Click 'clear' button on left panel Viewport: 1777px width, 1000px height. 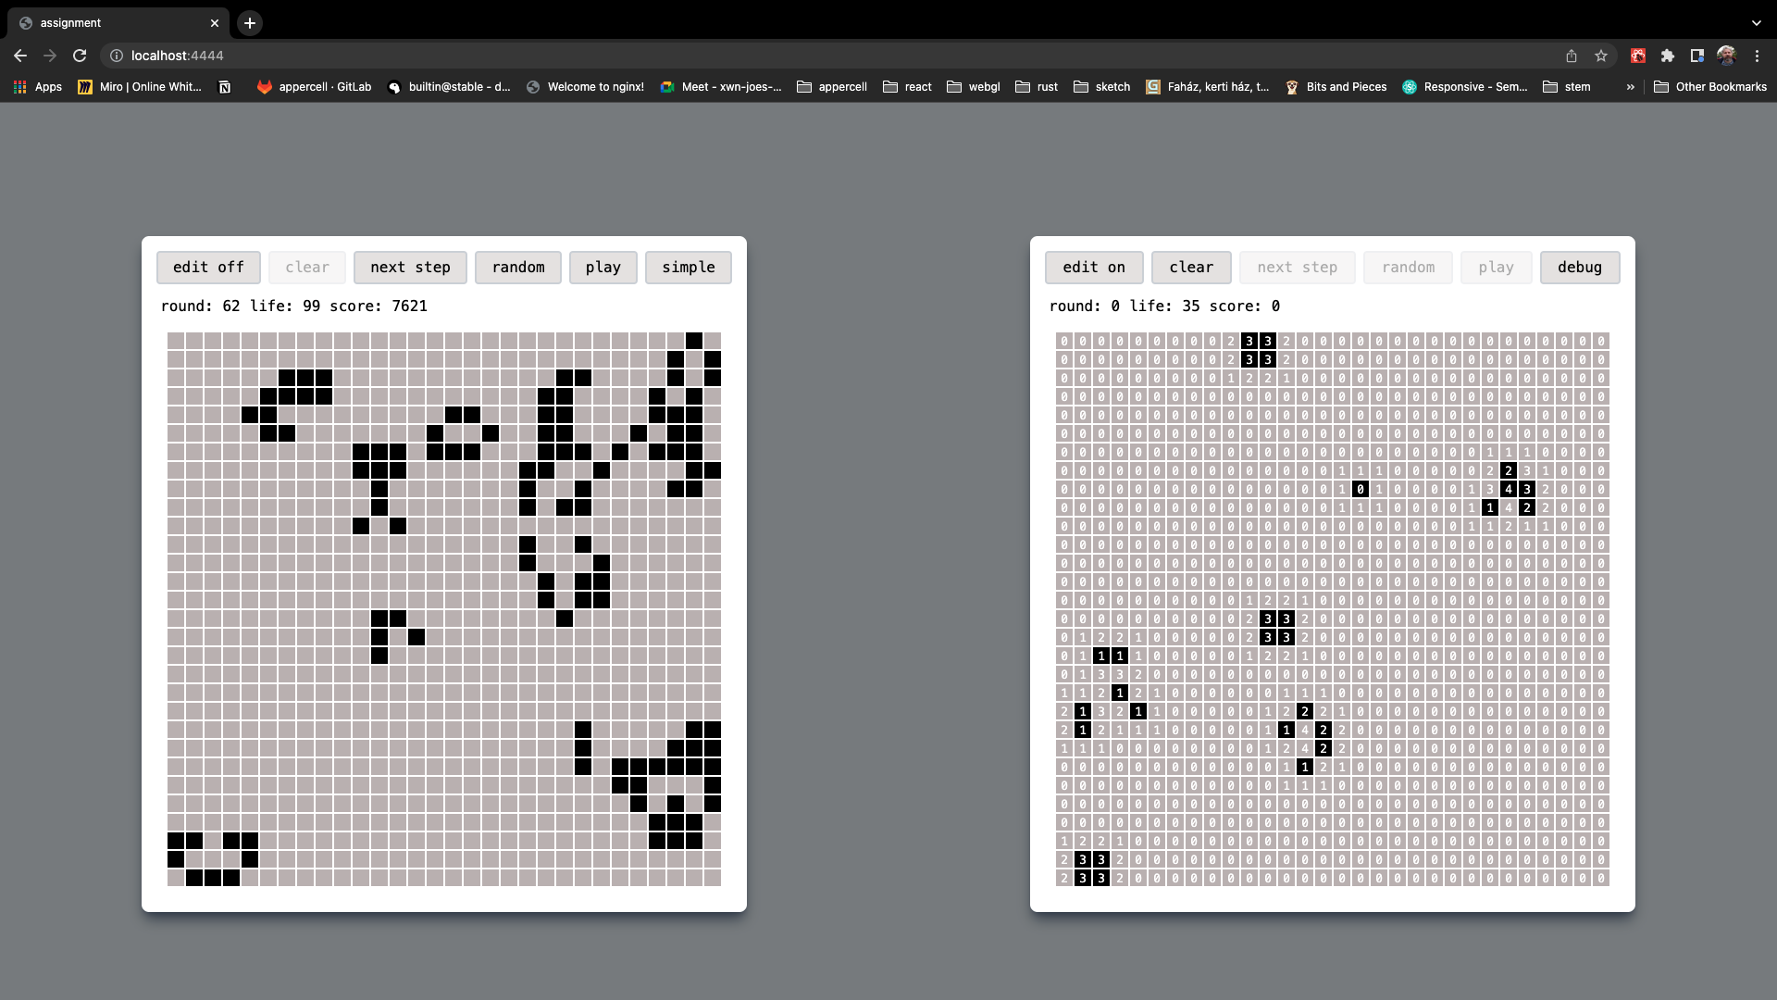point(306,266)
